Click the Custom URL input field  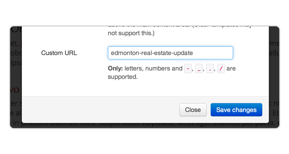170,53
